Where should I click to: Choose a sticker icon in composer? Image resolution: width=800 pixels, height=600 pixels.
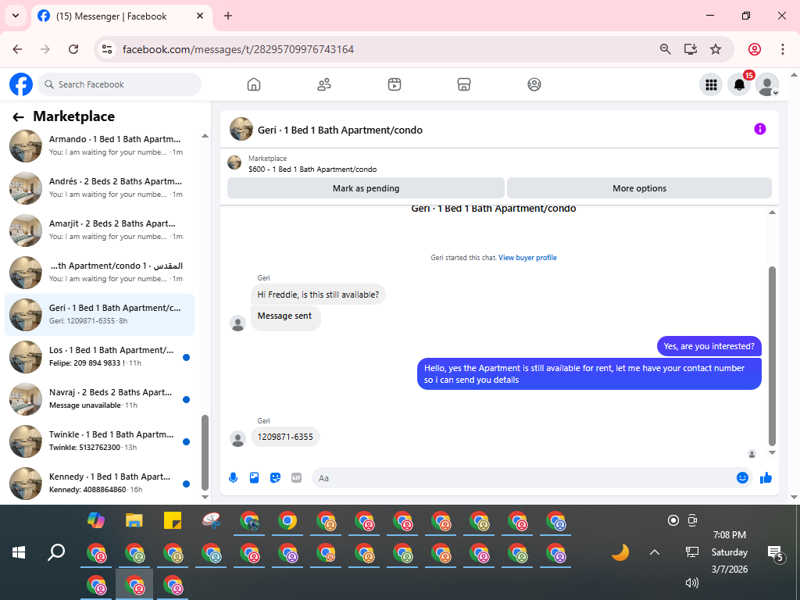[x=276, y=478]
